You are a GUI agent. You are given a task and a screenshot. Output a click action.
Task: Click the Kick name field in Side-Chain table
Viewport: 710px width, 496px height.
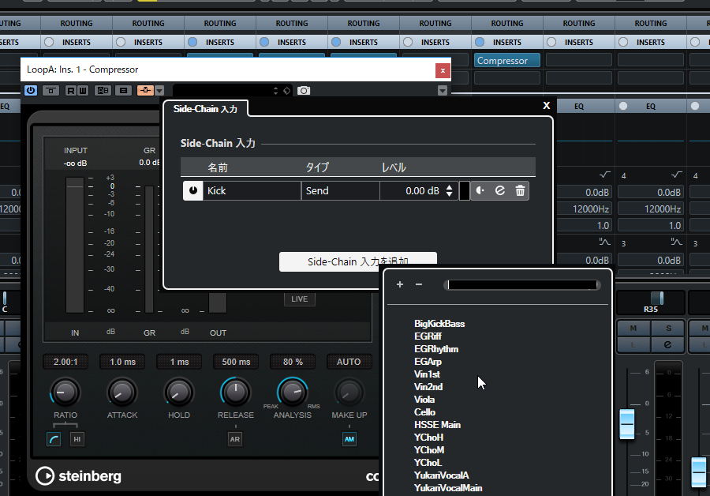click(252, 191)
